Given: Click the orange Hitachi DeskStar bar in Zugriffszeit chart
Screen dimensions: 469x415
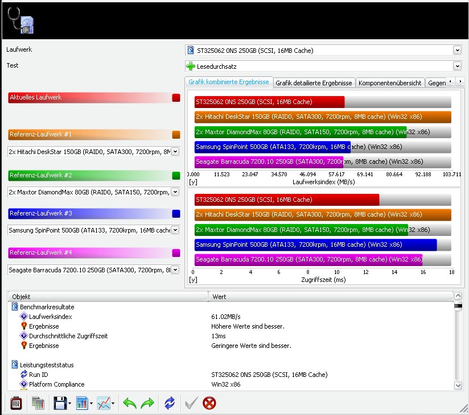Looking at the screenshot, I should (x=323, y=214).
